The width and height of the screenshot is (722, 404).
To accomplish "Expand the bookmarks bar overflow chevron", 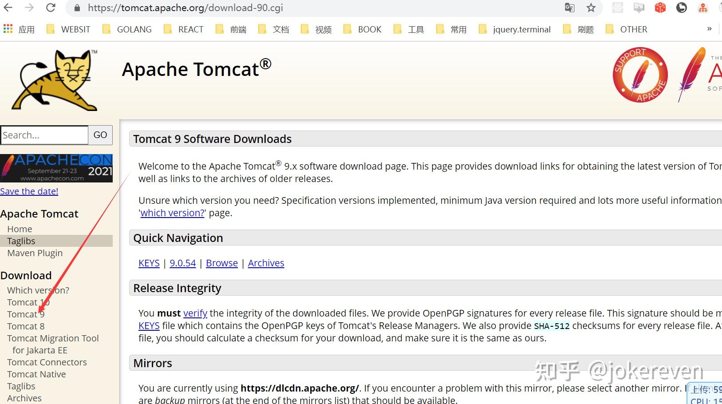I will [x=709, y=29].
